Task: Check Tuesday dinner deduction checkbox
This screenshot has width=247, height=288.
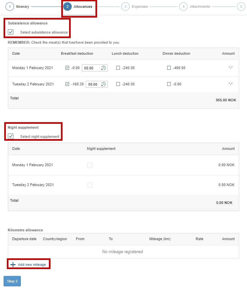Action: tap(169, 84)
